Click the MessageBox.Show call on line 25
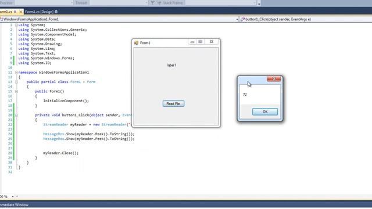 89,139
